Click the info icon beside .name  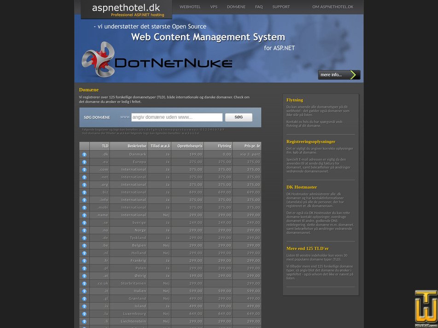[84, 215]
